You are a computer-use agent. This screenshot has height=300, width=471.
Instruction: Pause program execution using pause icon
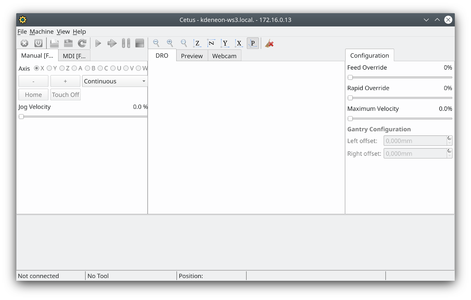pos(126,43)
